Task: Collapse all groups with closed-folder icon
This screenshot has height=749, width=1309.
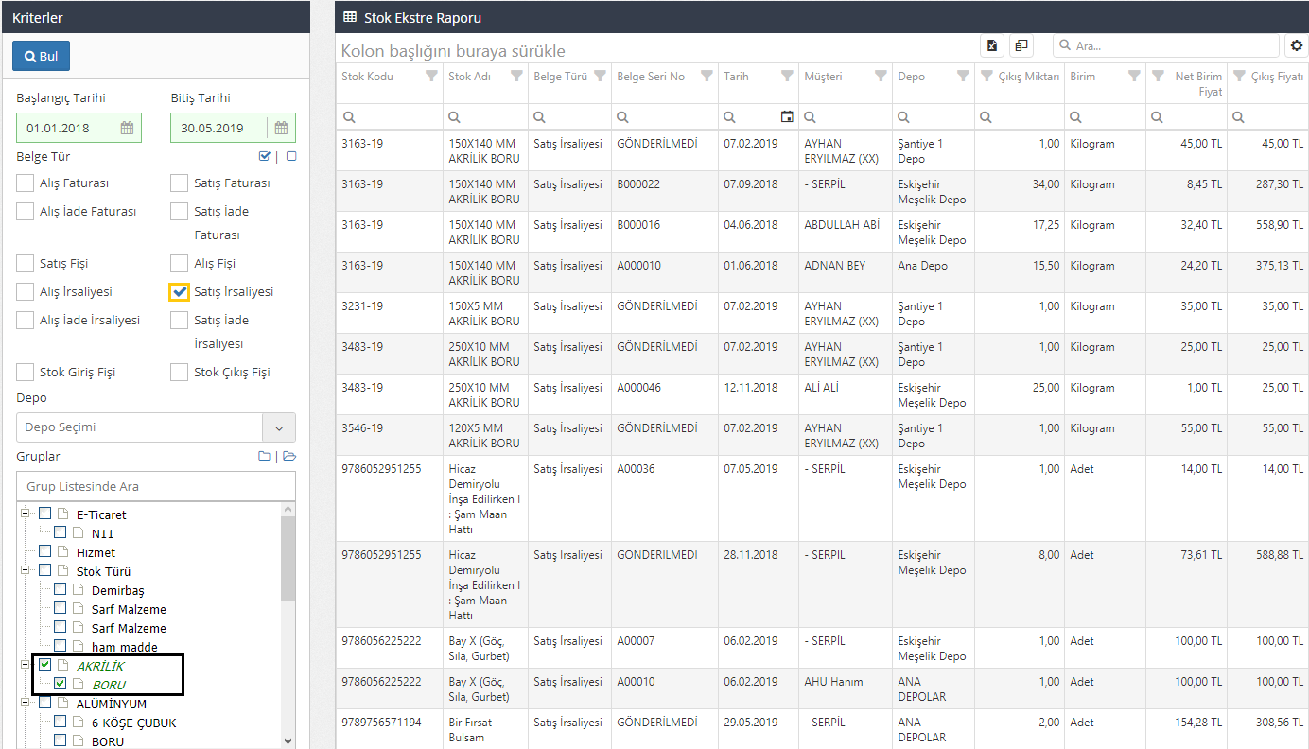Action: click(264, 457)
